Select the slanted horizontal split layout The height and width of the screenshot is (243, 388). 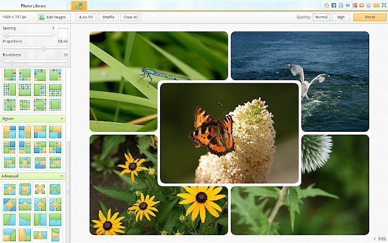pyautogui.click(x=25, y=220)
